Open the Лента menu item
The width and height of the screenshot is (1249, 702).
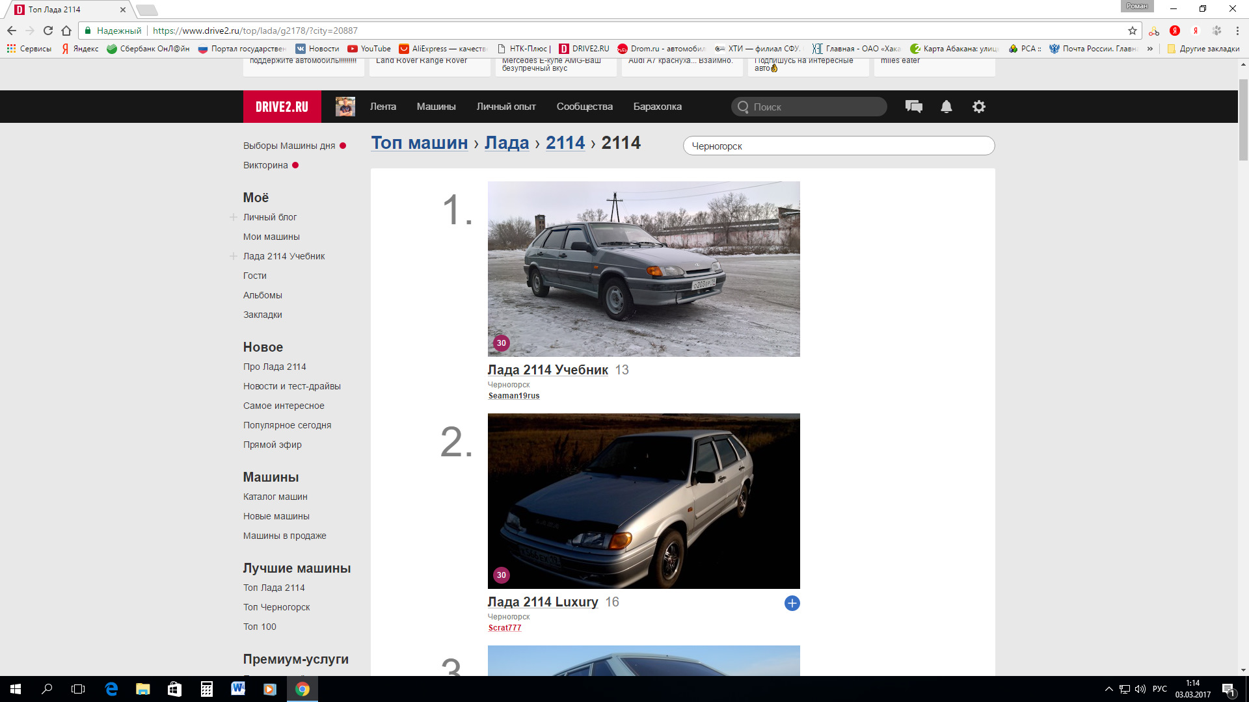[383, 107]
